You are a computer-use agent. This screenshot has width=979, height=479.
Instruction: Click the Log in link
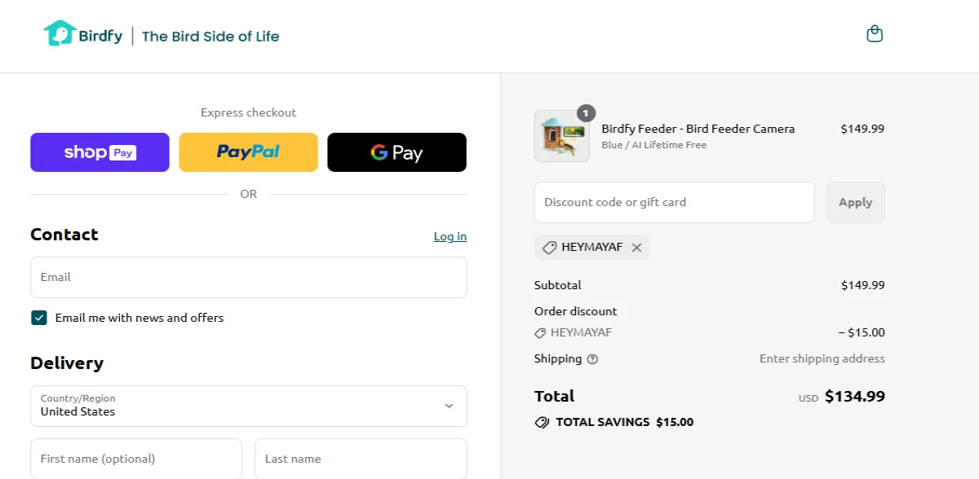(450, 236)
